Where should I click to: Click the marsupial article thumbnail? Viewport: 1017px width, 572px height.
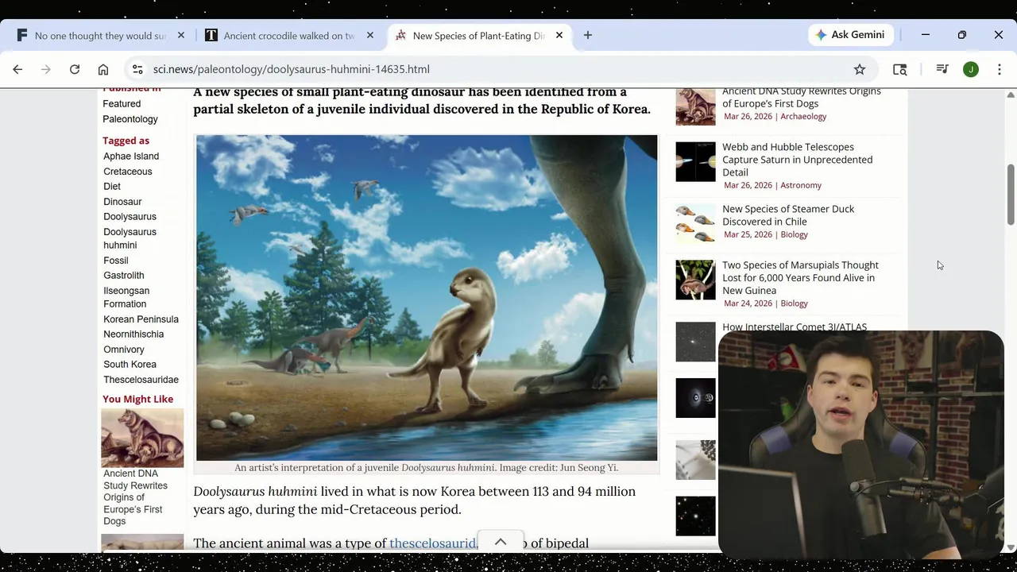pyautogui.click(x=695, y=280)
